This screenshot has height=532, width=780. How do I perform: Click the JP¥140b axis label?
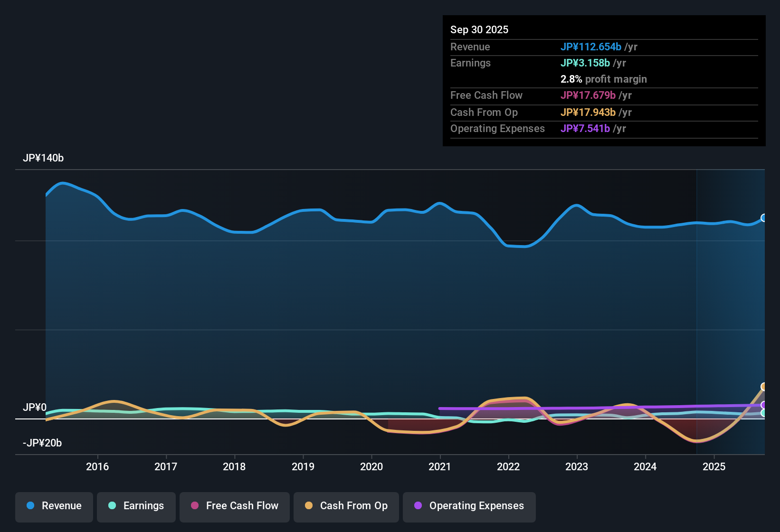(x=43, y=158)
